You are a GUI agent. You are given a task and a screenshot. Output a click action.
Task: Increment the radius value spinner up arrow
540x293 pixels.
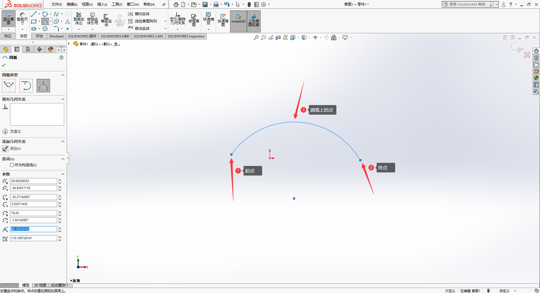[x=60, y=228]
